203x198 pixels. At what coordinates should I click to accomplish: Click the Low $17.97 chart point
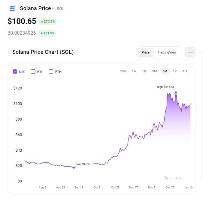(x=74, y=167)
